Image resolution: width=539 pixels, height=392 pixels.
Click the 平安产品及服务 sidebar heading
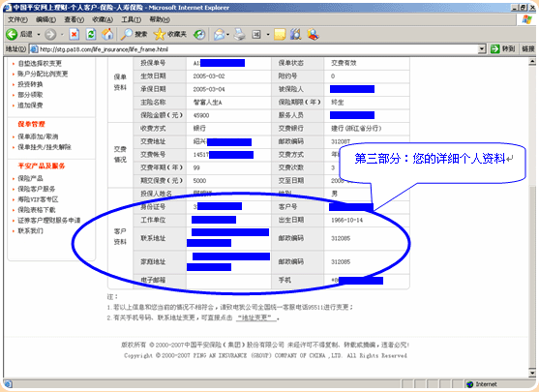[x=42, y=166]
